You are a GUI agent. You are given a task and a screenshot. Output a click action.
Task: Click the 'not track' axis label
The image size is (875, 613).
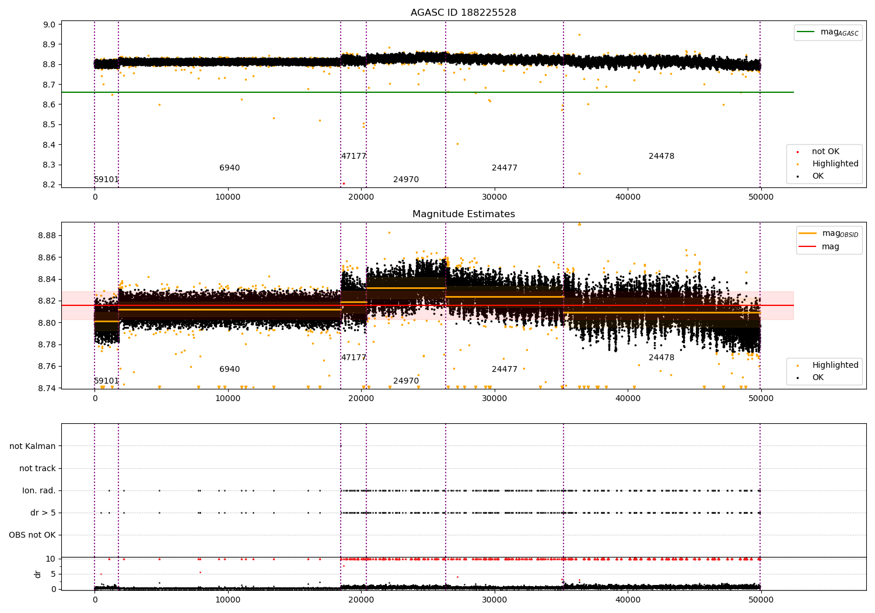pos(37,468)
